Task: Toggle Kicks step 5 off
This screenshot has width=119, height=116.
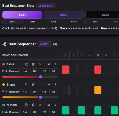Action: tap(98, 70)
